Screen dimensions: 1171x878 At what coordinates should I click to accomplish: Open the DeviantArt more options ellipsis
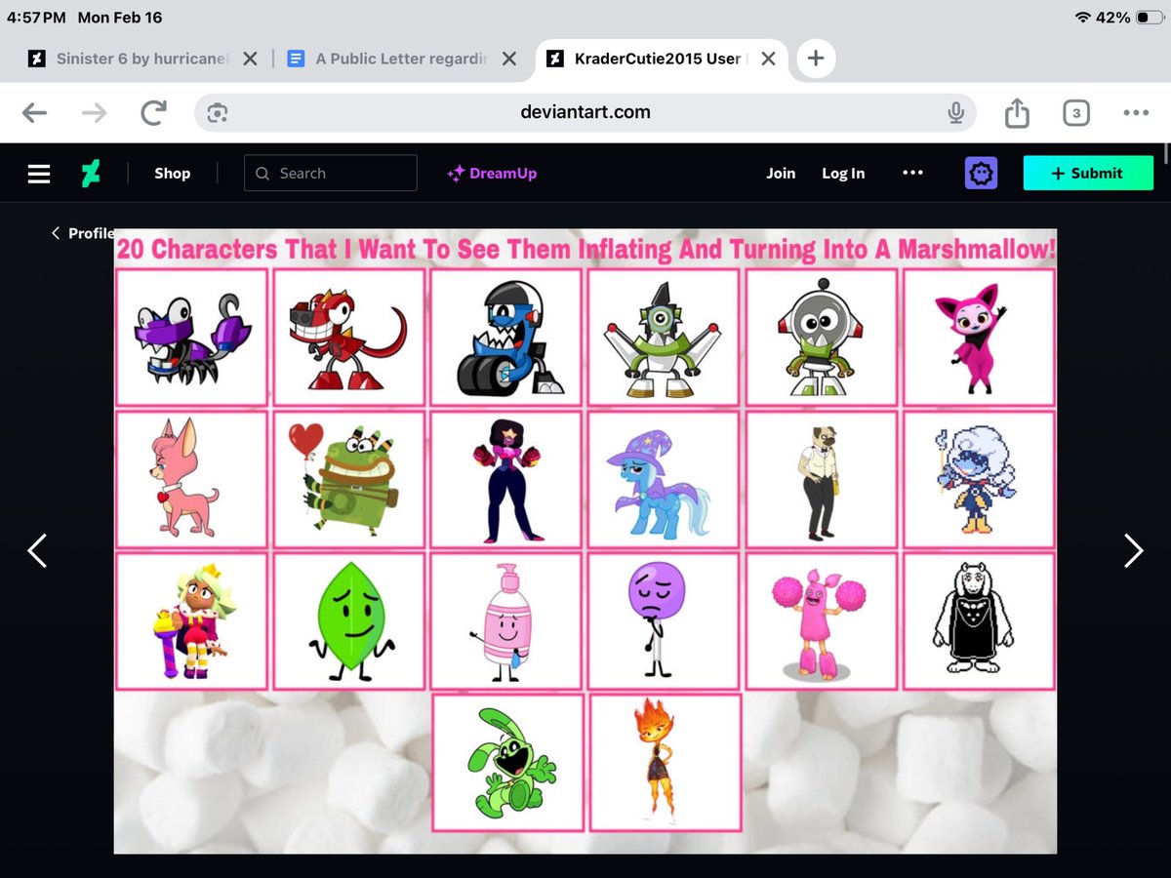pos(912,173)
